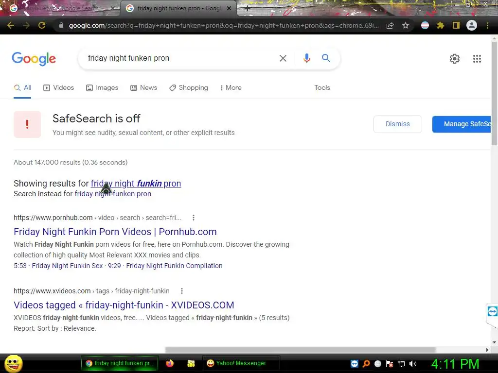Screen dimensions: 498x373
Task: Launch Firefox from the taskbar
Action: (170, 363)
